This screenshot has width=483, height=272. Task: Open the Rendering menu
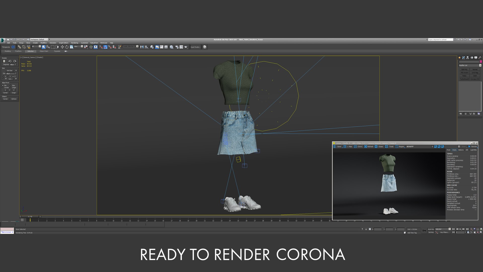point(74,43)
